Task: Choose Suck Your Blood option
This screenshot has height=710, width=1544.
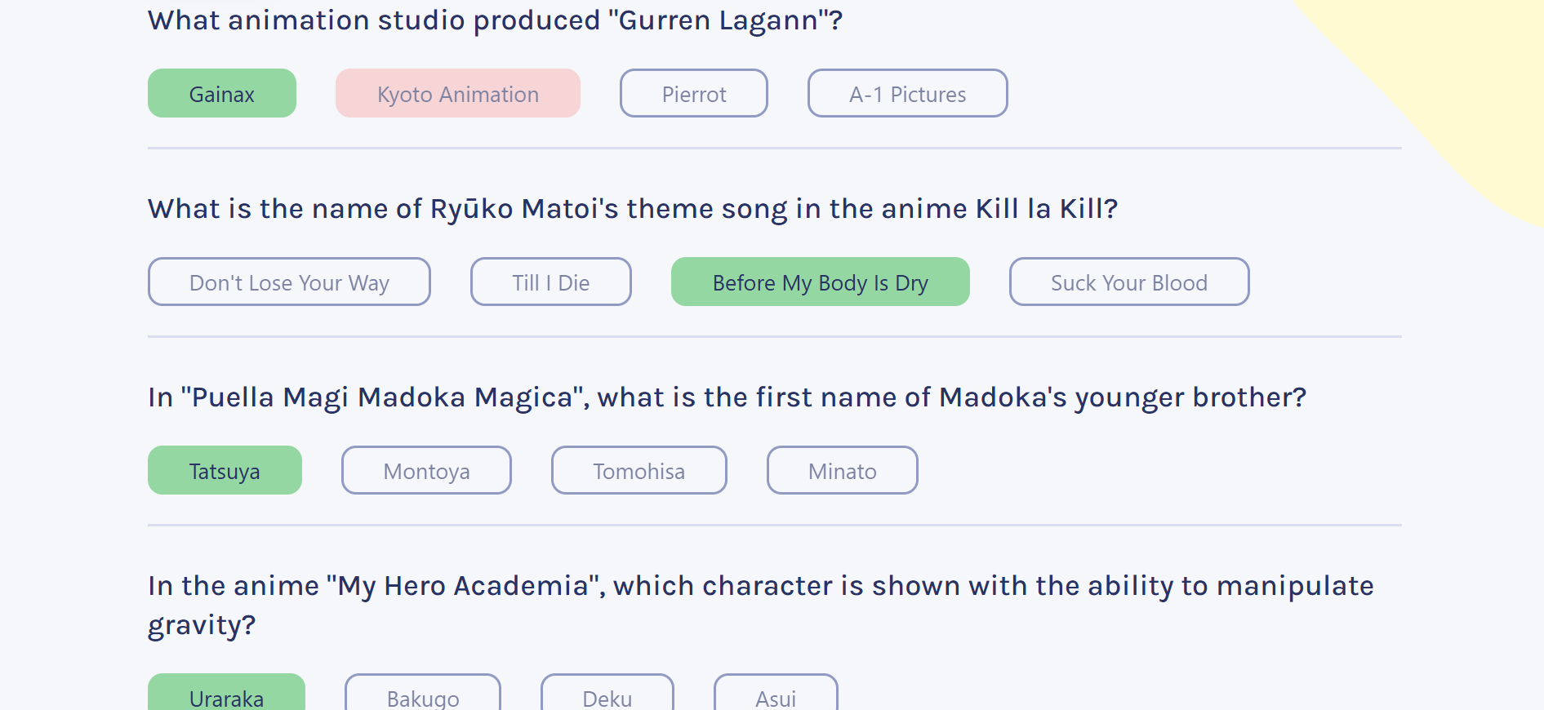Action: 1128,282
